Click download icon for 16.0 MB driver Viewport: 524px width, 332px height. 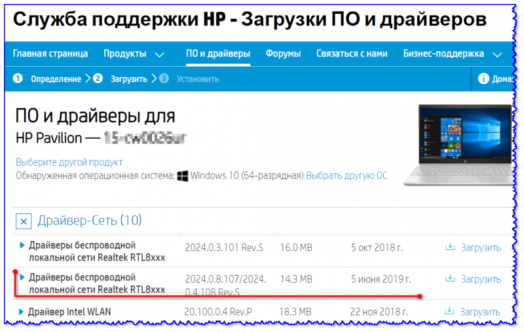(x=451, y=247)
